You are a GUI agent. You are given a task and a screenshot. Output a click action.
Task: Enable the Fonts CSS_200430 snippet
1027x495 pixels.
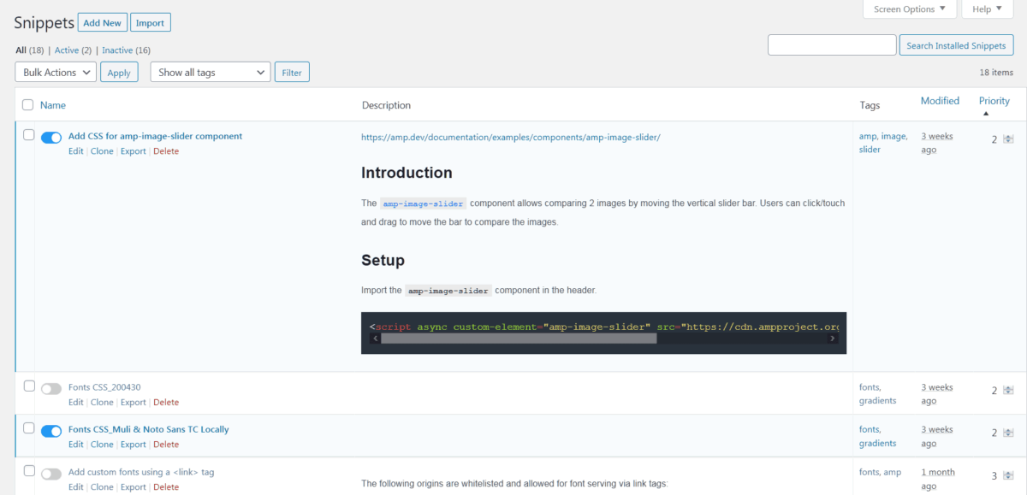pos(50,388)
